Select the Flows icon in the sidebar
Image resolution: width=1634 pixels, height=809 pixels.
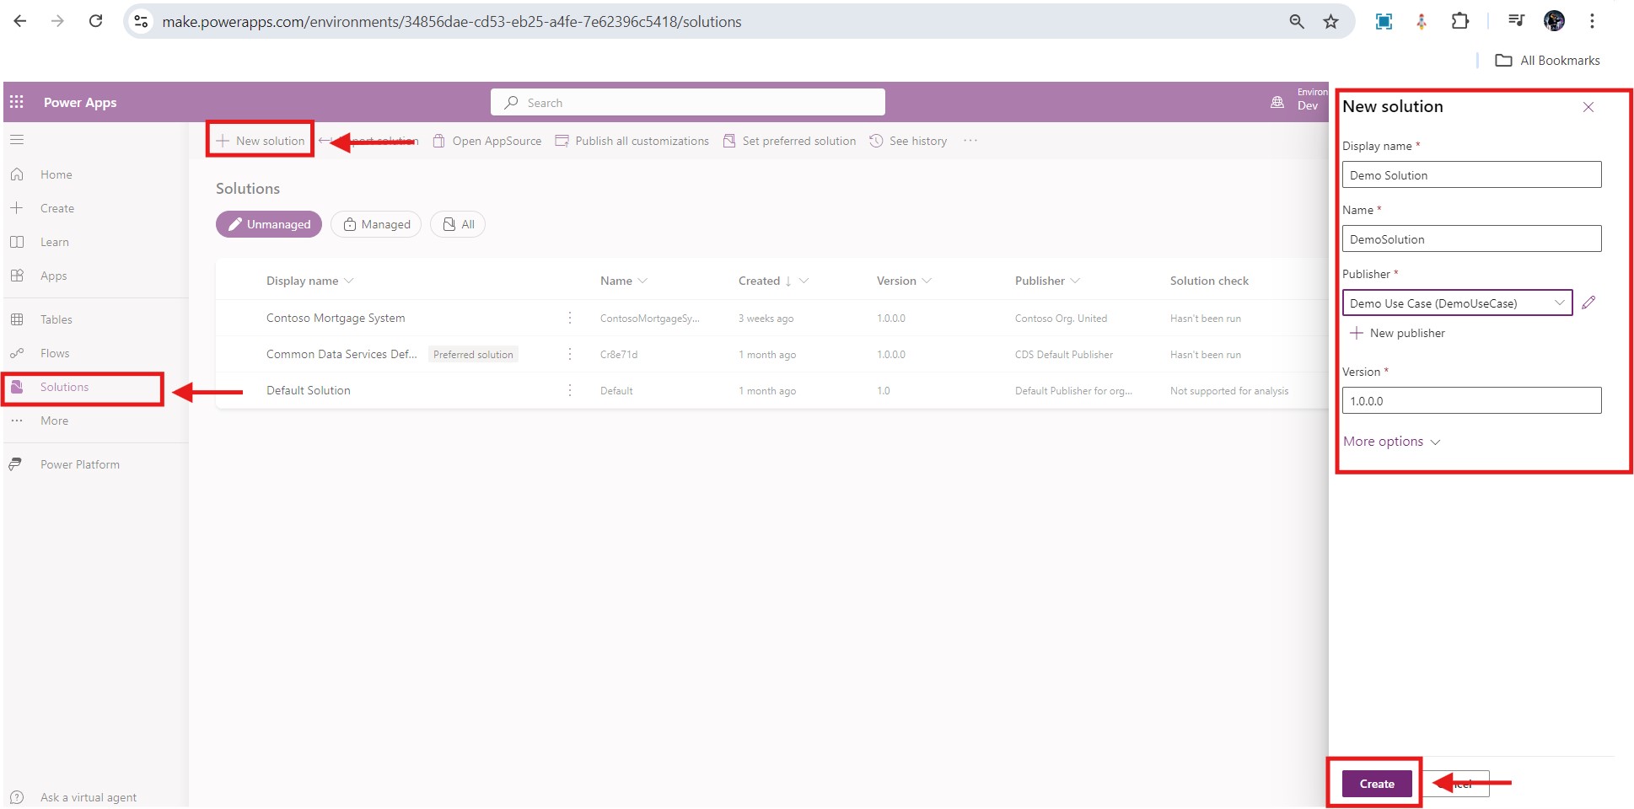tap(19, 352)
